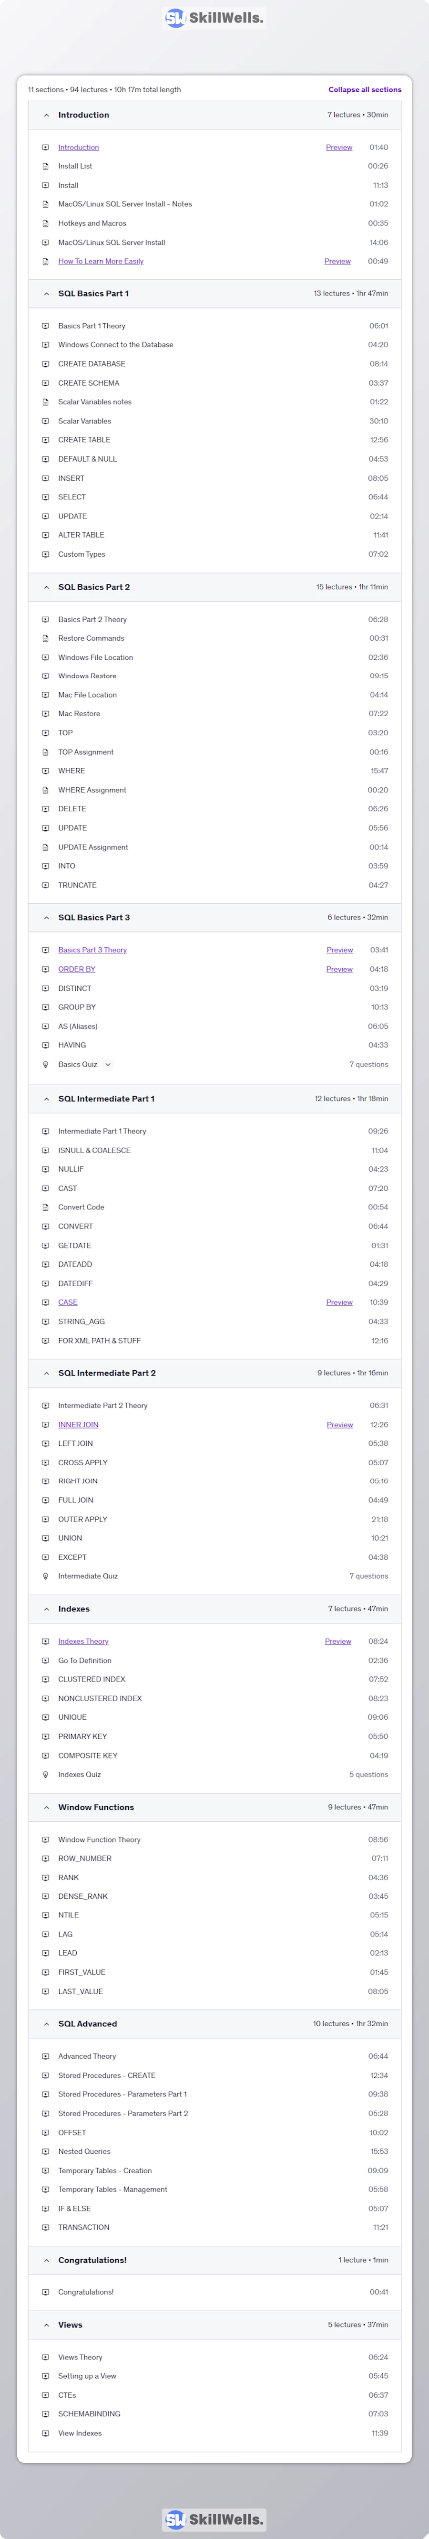Select the CTEs lecture row

click(214, 2395)
